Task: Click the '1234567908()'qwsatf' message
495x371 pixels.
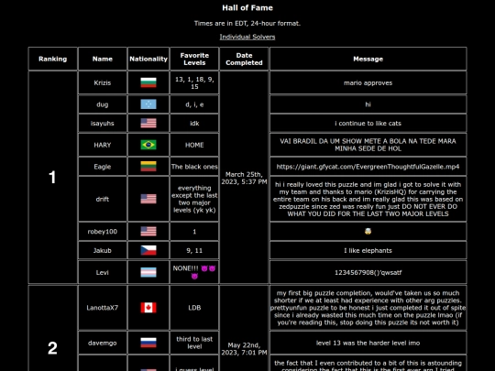Action: pos(368,272)
